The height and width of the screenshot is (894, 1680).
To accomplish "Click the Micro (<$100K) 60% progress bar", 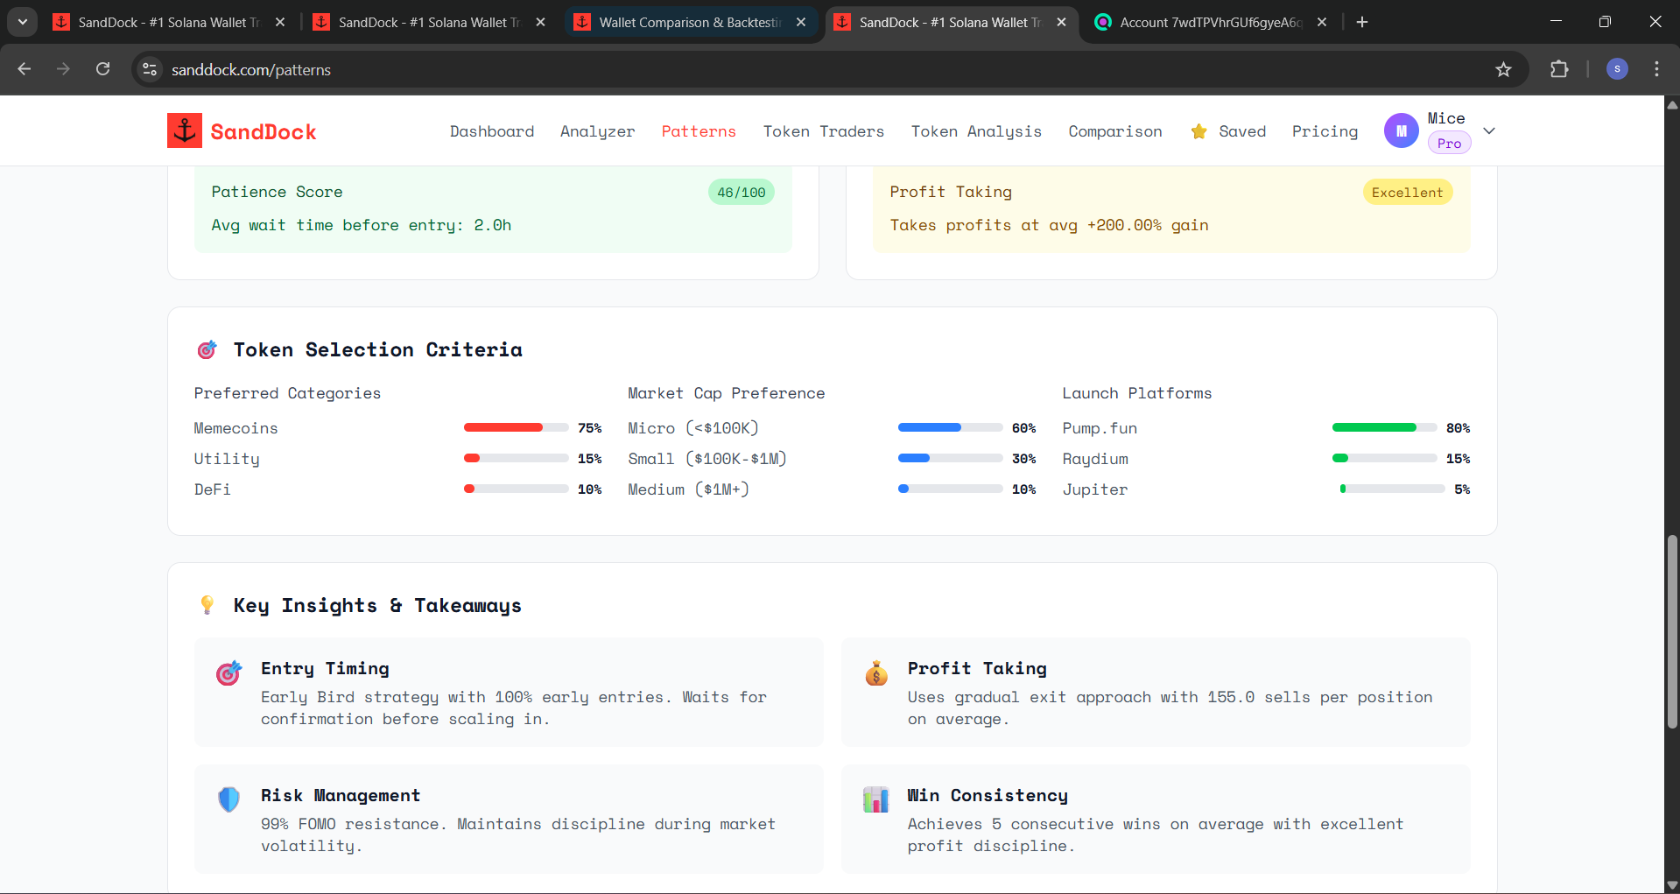I will [950, 427].
